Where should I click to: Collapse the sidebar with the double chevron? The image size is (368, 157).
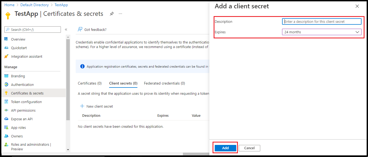click(x=66, y=30)
